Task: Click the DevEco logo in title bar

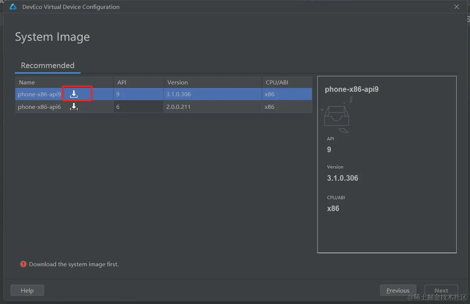Action: point(13,7)
